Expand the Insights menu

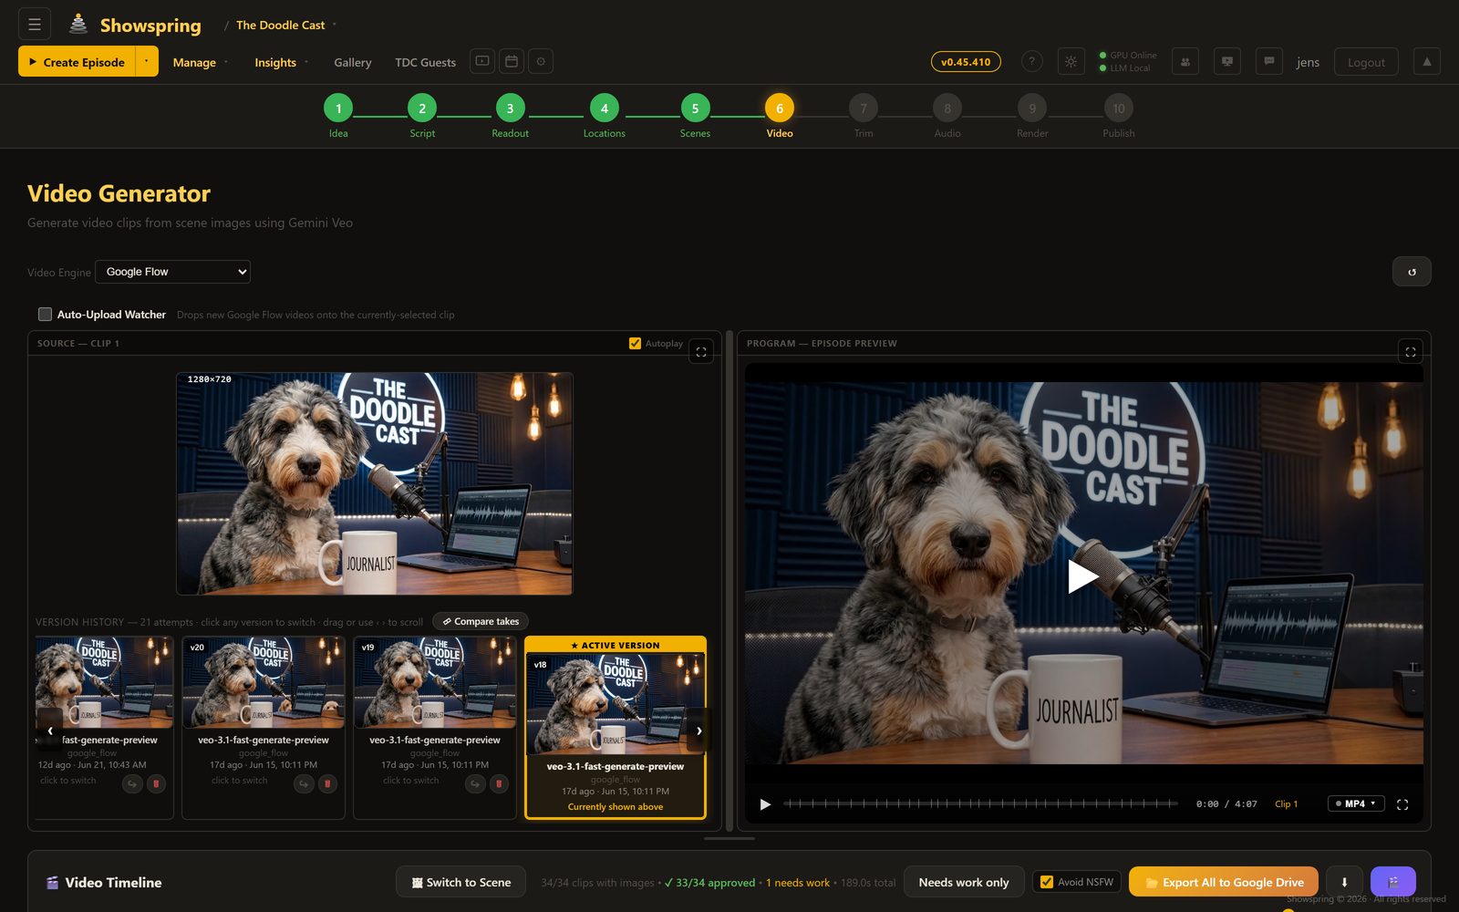click(282, 62)
